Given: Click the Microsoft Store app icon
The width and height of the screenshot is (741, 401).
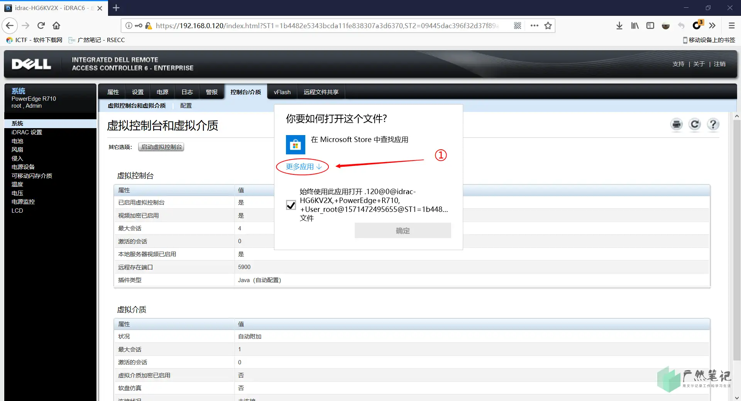Looking at the screenshot, I should coord(296,145).
